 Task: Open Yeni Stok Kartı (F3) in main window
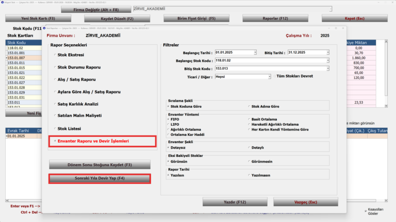point(38,19)
